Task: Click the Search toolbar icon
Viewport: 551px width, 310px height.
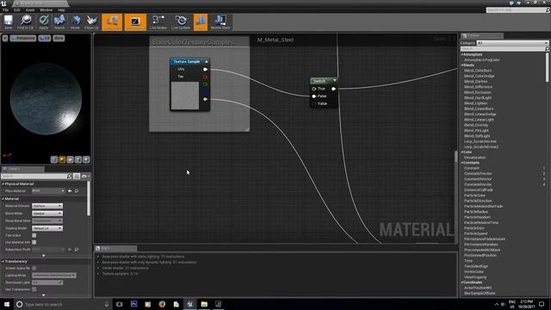Action: click(59, 22)
